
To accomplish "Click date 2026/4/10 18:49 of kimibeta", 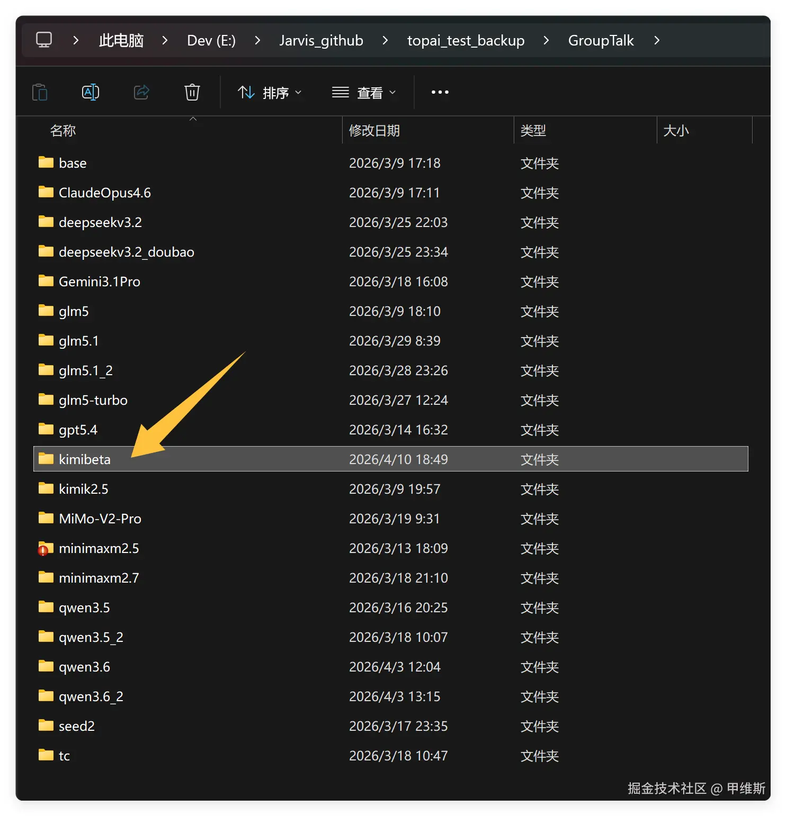I will point(398,459).
